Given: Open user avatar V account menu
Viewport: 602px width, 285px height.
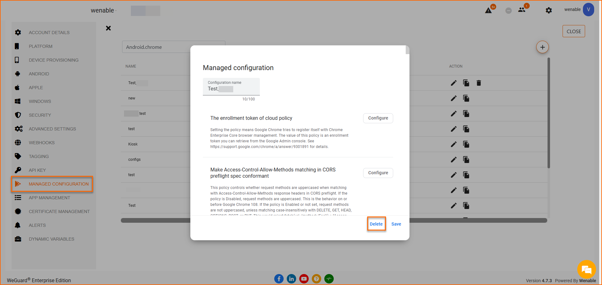Looking at the screenshot, I should pyautogui.click(x=589, y=10).
